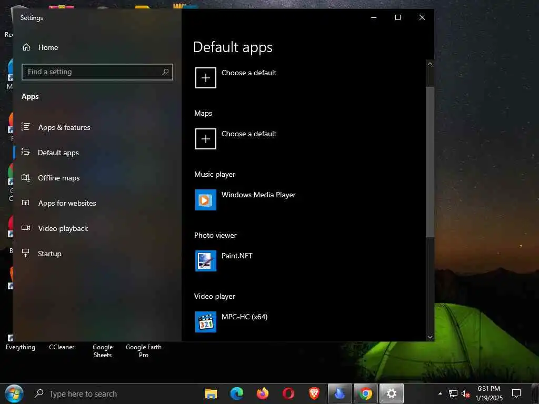This screenshot has width=539, height=404.
Task: Click the Startup sidebar icon
Action: tap(26, 253)
